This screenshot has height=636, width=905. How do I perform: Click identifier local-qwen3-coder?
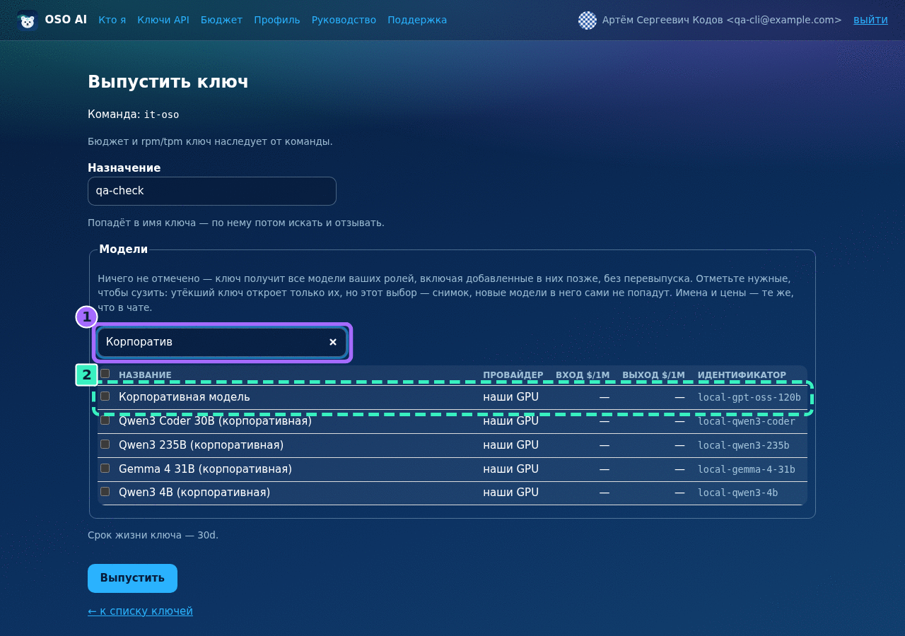pyautogui.click(x=747, y=421)
